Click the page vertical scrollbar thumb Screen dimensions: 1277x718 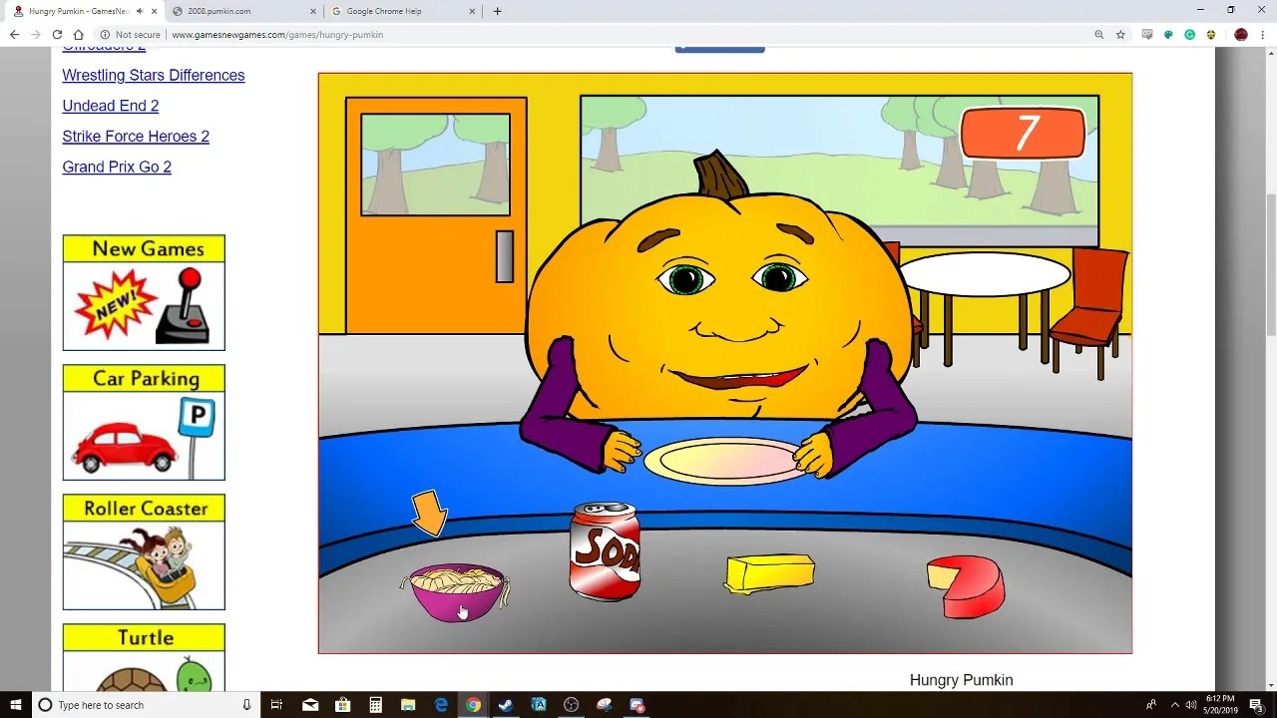point(1270,266)
